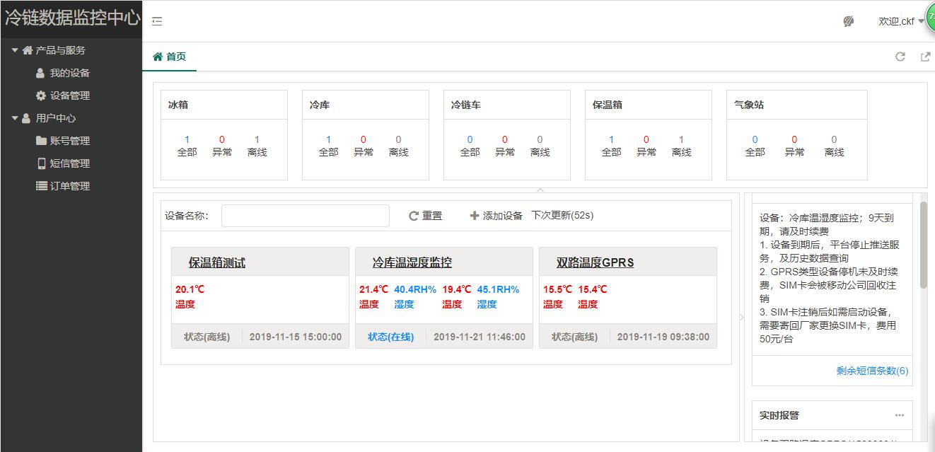
Task: Click 添加设备 to add a device
Action: [496, 216]
